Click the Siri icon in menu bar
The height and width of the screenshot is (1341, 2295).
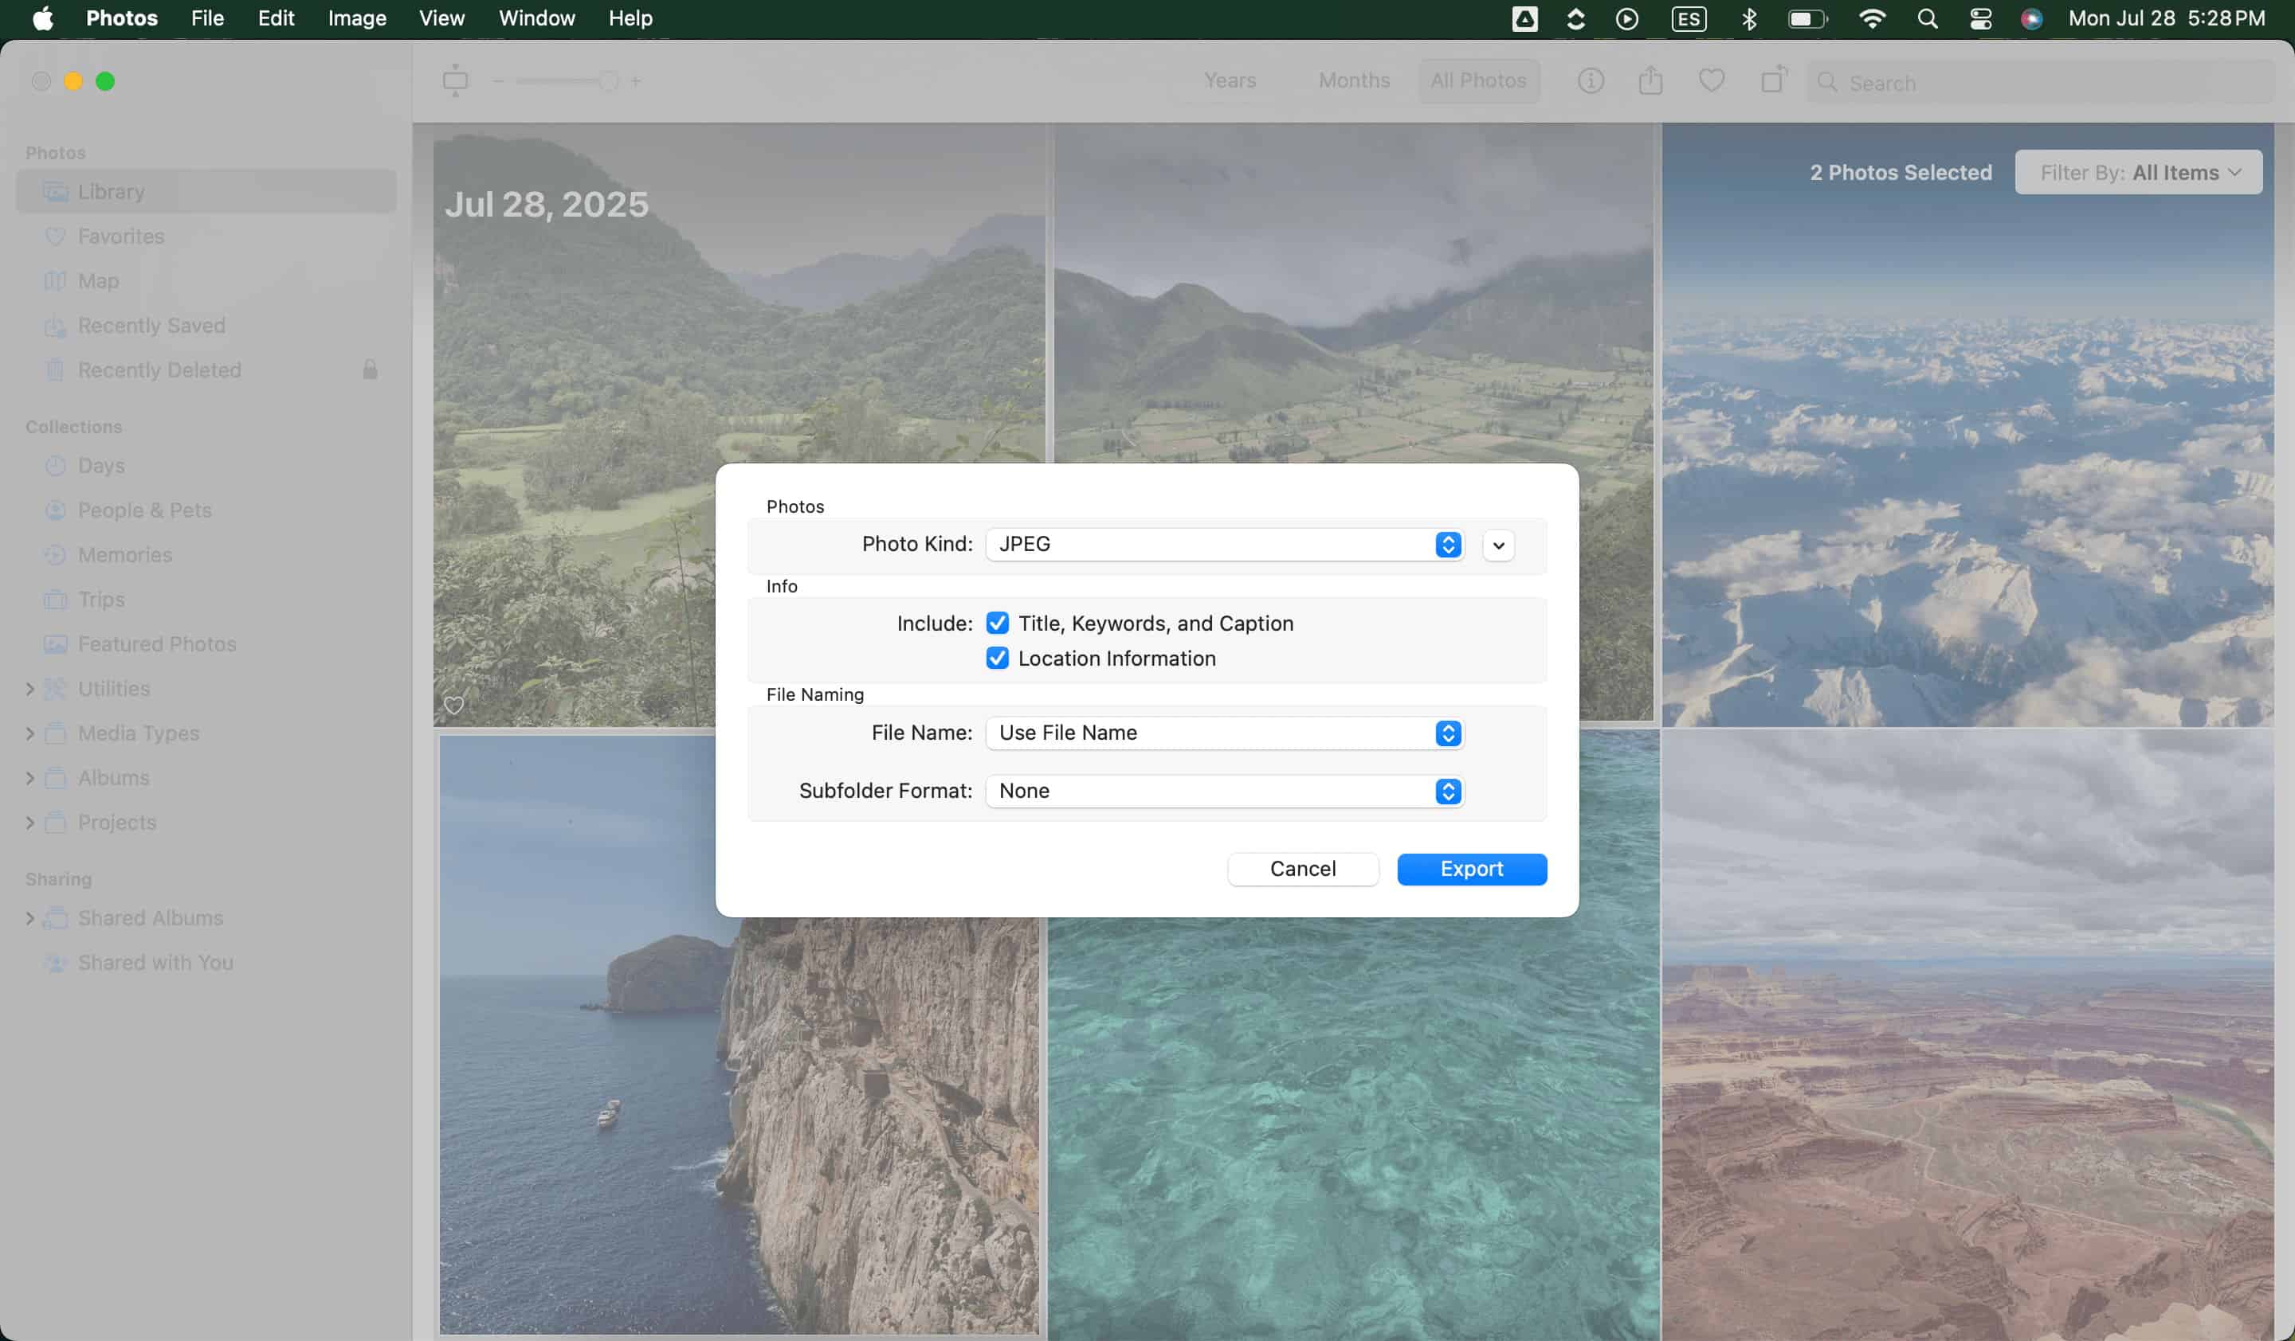pos(2031,18)
